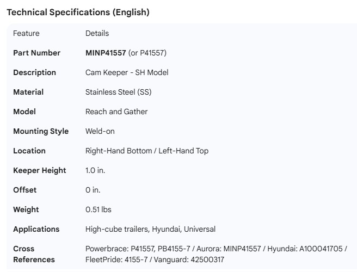Click the Technical Specifications (English) heading
Viewport: 357px width, 272px height.
tap(77, 13)
